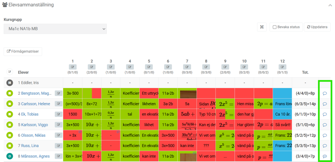Click edit icon next to Elever header

(x=9, y=72)
